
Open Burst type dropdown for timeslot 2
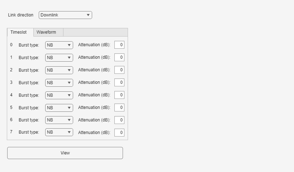click(x=59, y=70)
